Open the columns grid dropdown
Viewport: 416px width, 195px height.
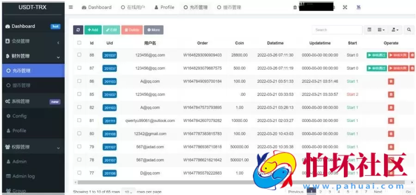381,30
